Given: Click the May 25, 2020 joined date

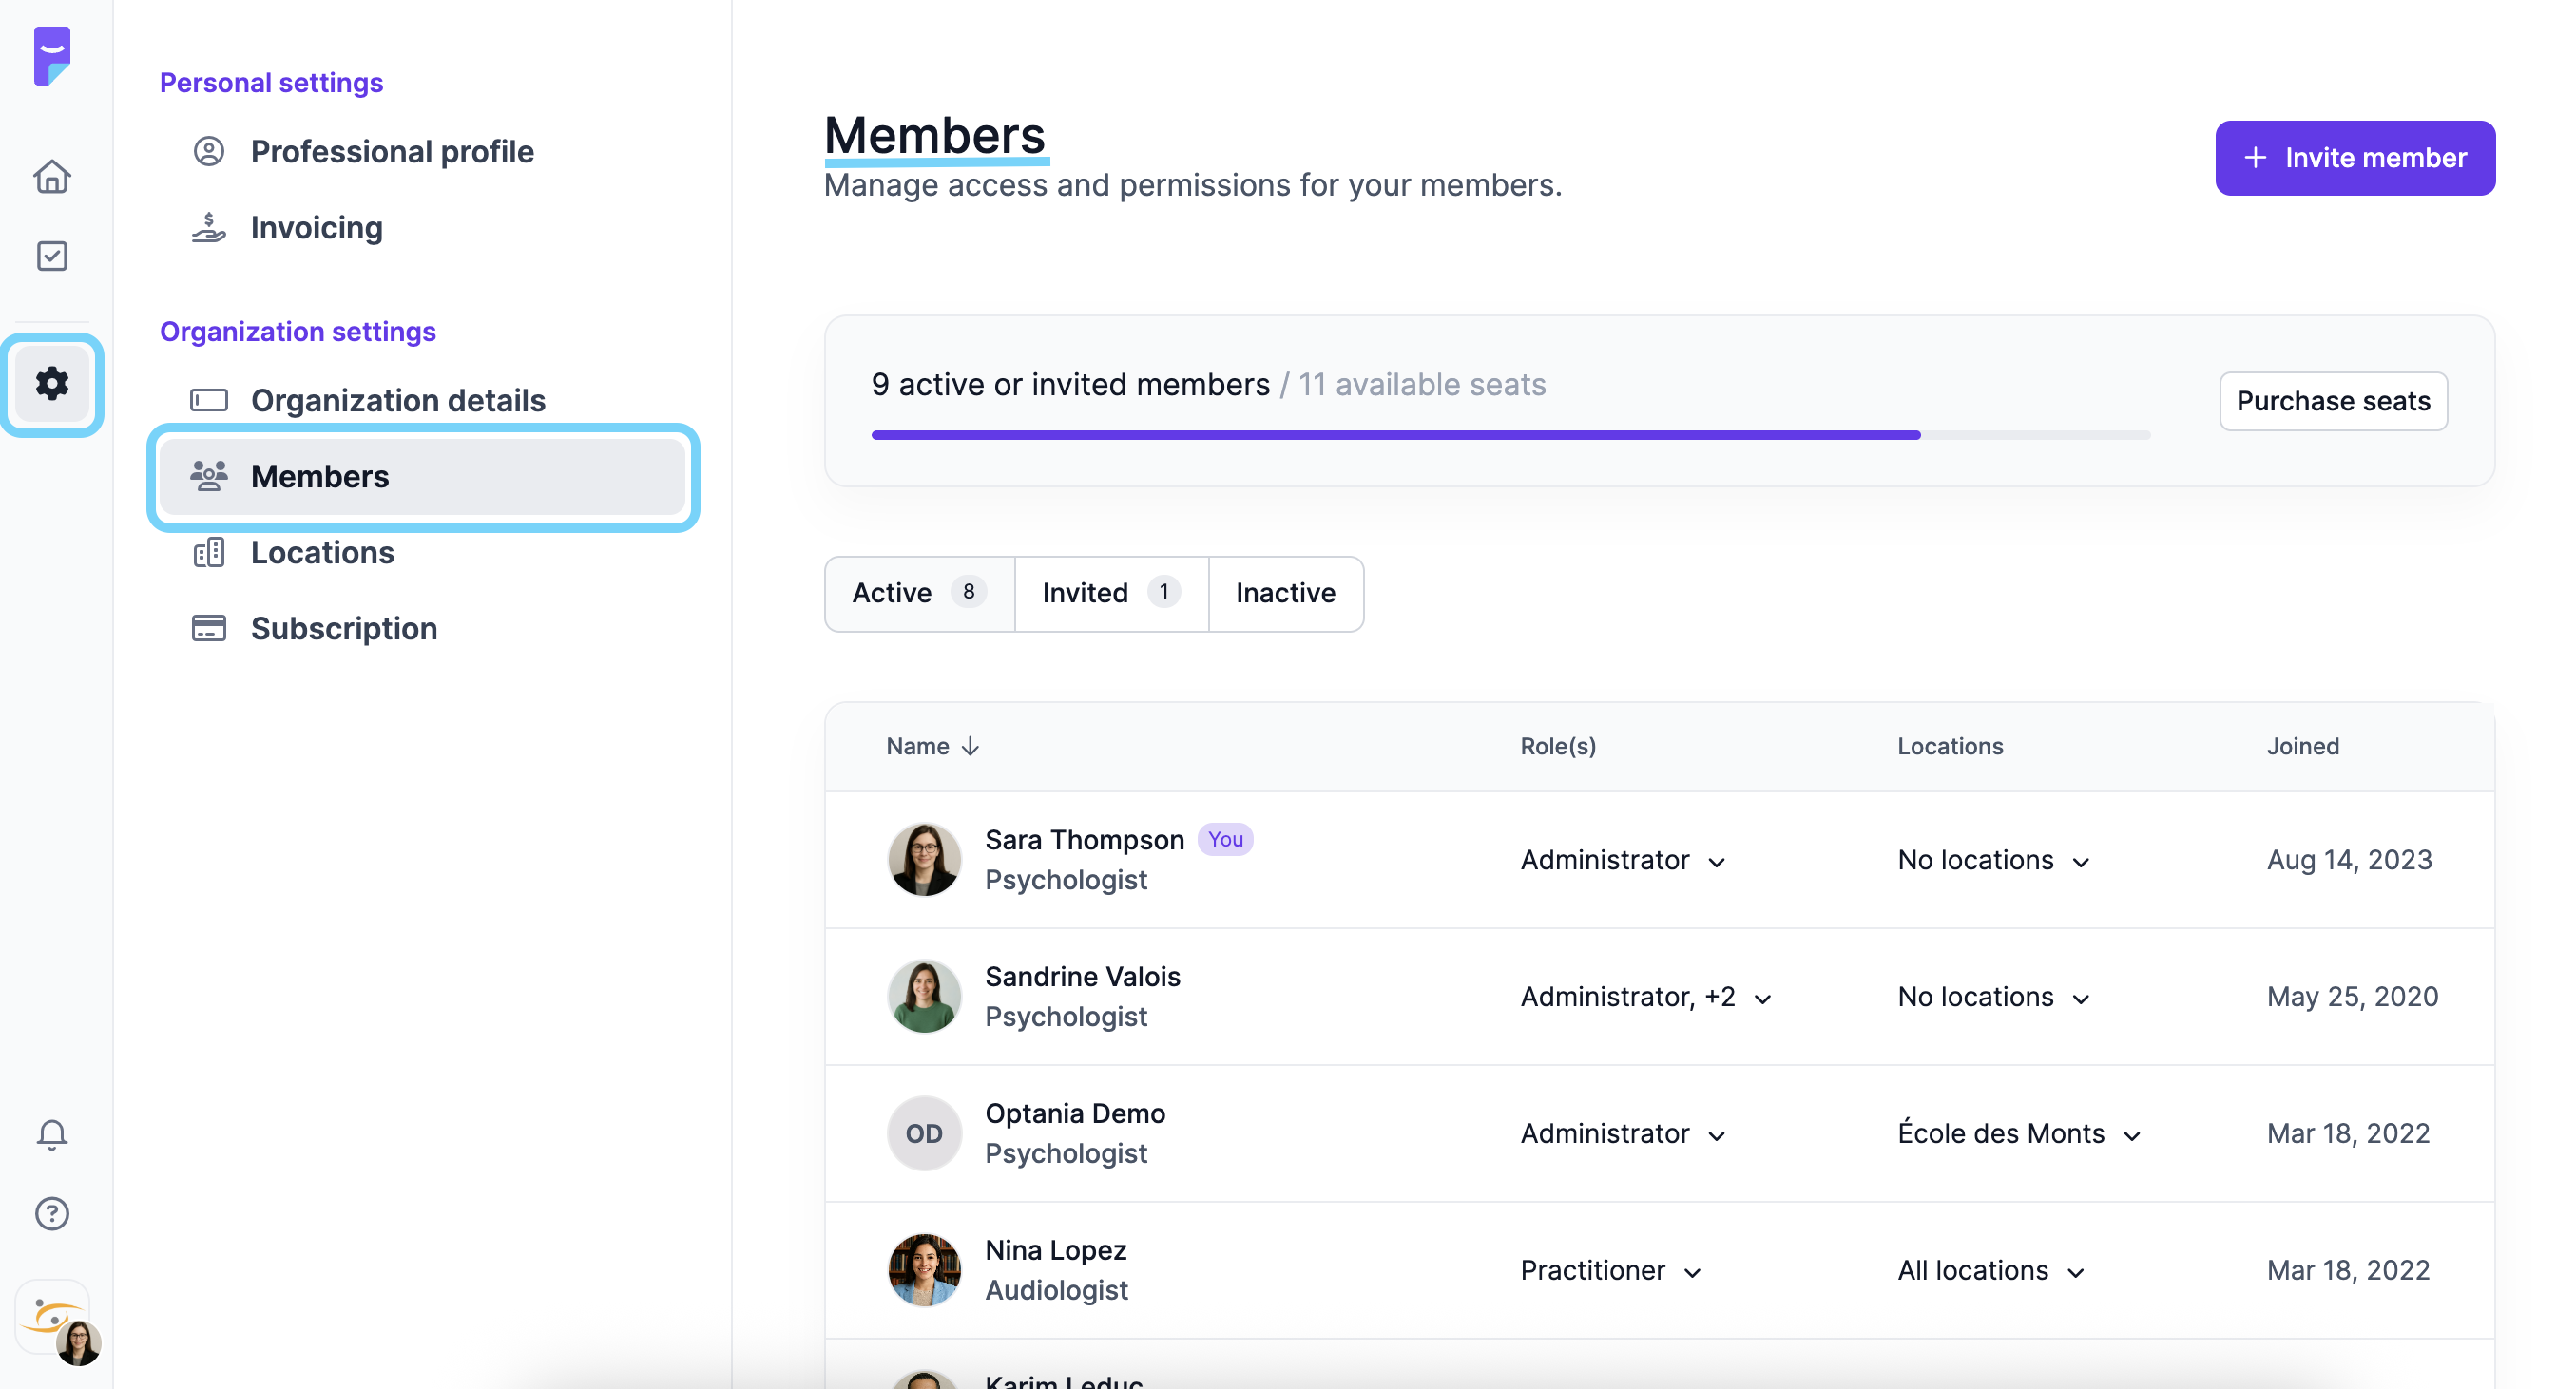Looking at the screenshot, I should pos(2351,998).
